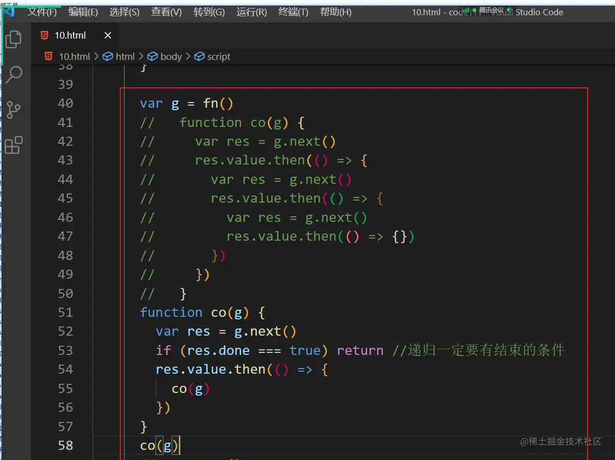The height and width of the screenshot is (460, 615).
Task: Click line number 53 in gutter
Action: point(66,350)
